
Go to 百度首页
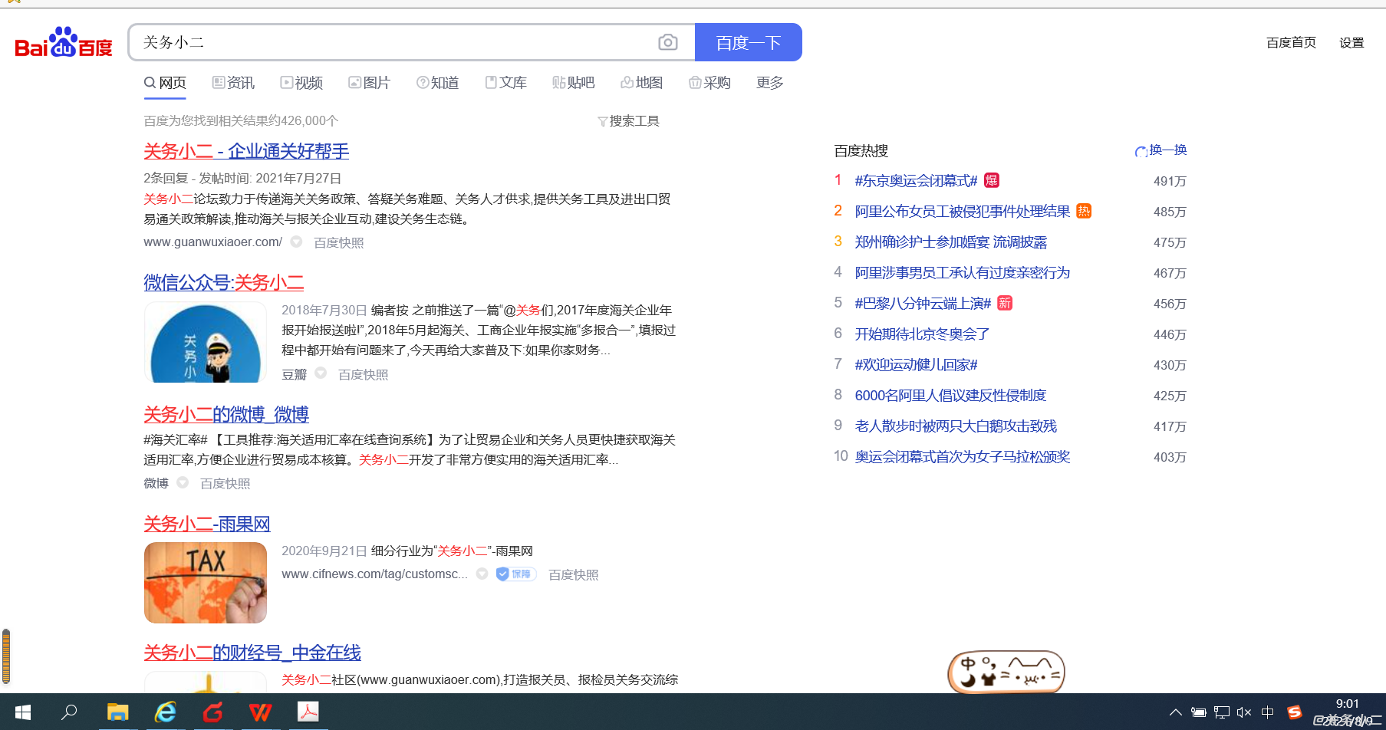tap(1291, 43)
